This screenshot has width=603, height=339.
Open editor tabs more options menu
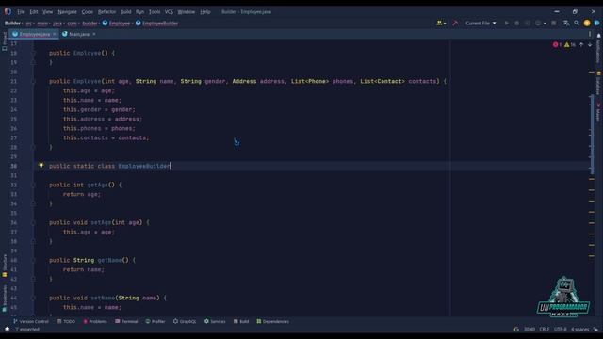click(590, 34)
